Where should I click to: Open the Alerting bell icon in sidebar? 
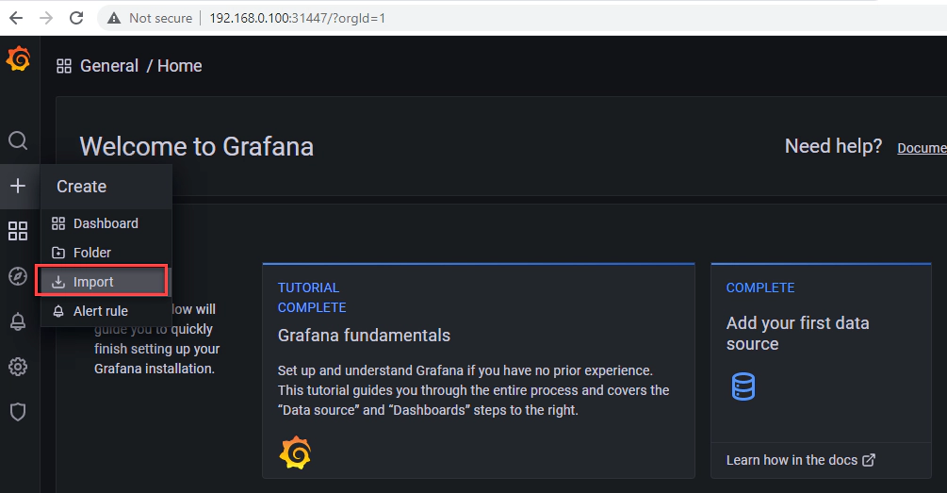coord(18,321)
